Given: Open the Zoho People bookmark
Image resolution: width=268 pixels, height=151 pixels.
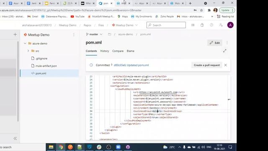Looking at the screenshot, I should point(165,16).
